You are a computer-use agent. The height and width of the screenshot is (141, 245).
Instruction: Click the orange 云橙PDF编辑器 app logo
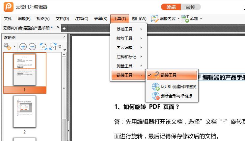point(9,7)
